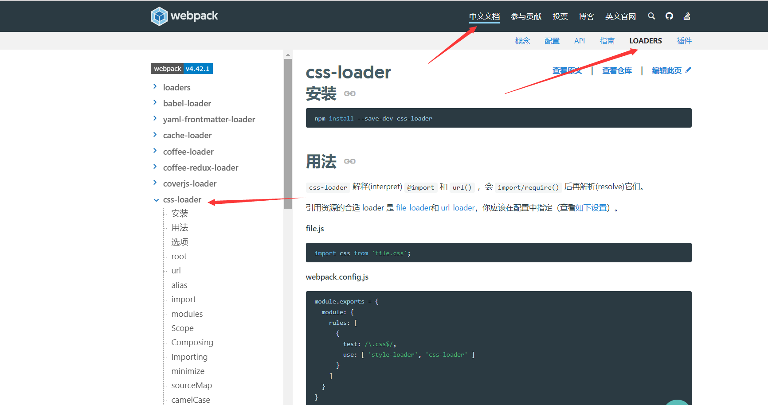
Task: Open the site search magnifier icon
Action: click(651, 16)
